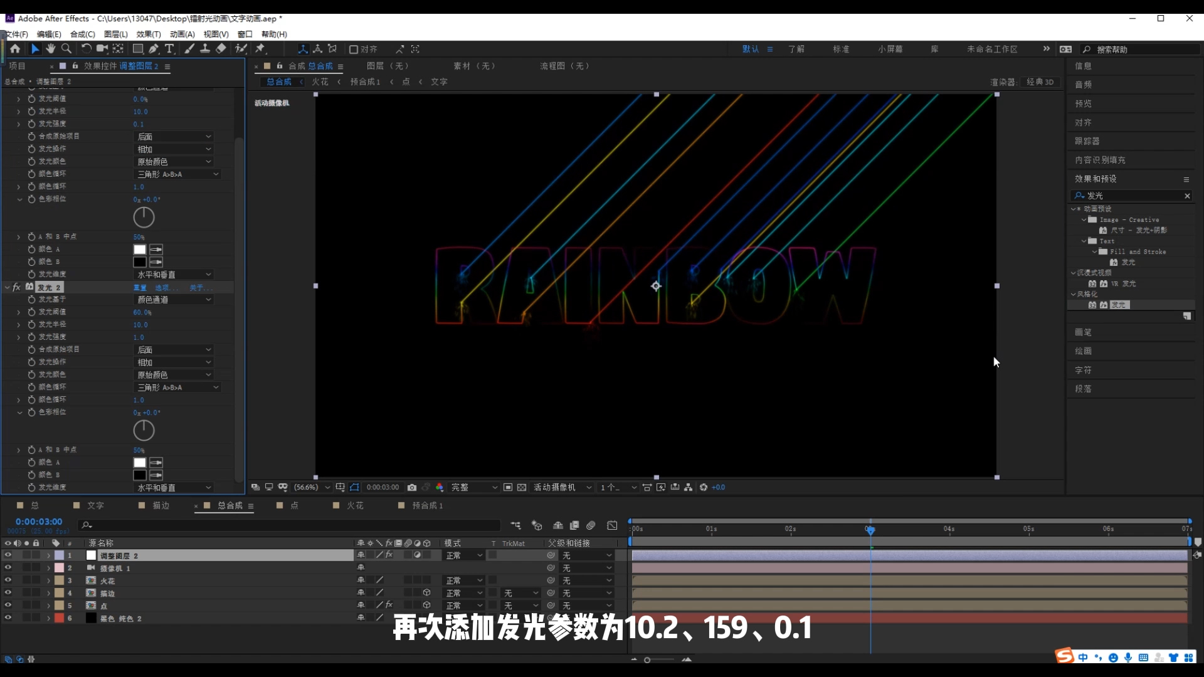This screenshot has height=677, width=1204.
Task: Open the 活动摄像机 view dropdown
Action: coord(561,487)
